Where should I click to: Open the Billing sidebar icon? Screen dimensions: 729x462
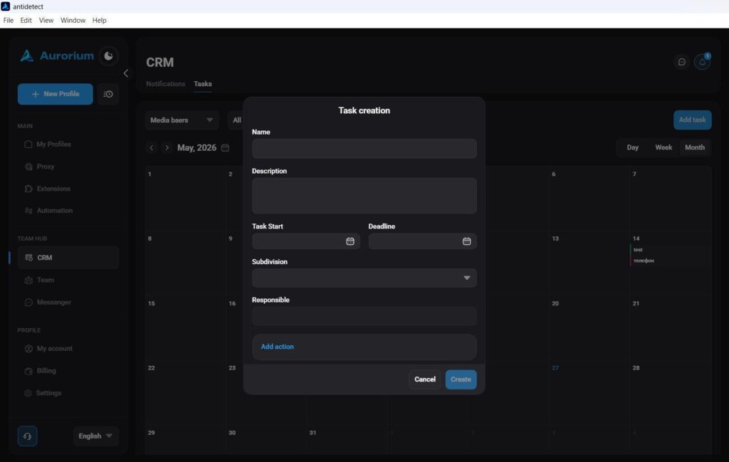[28, 371]
